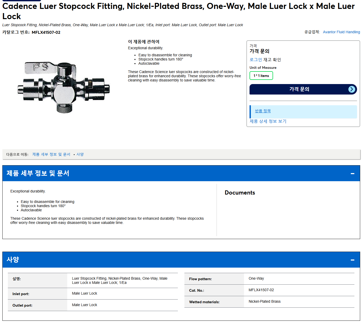The width and height of the screenshot is (362, 326).
Task: Click the One-Way flow pattern value
Action: (256, 279)
